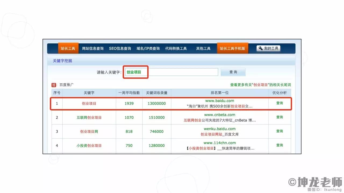
Task: Click the 互联网创业公司失败的7大特征 title
Action: 220,120
